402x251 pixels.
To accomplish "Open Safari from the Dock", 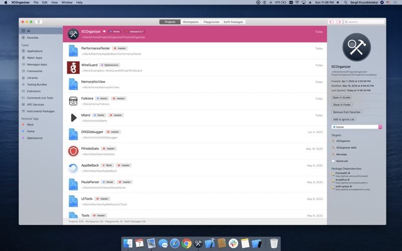I will coord(175,243).
